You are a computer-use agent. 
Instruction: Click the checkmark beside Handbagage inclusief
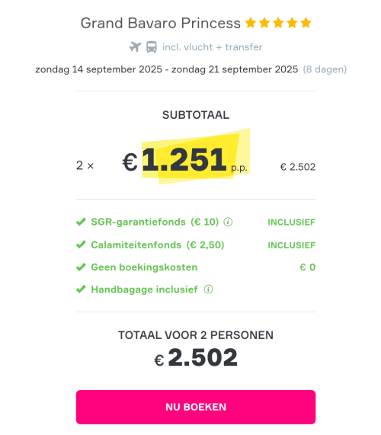pyautogui.click(x=81, y=289)
